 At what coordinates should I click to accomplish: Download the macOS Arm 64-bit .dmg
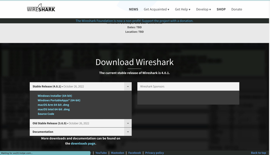[x=53, y=105]
